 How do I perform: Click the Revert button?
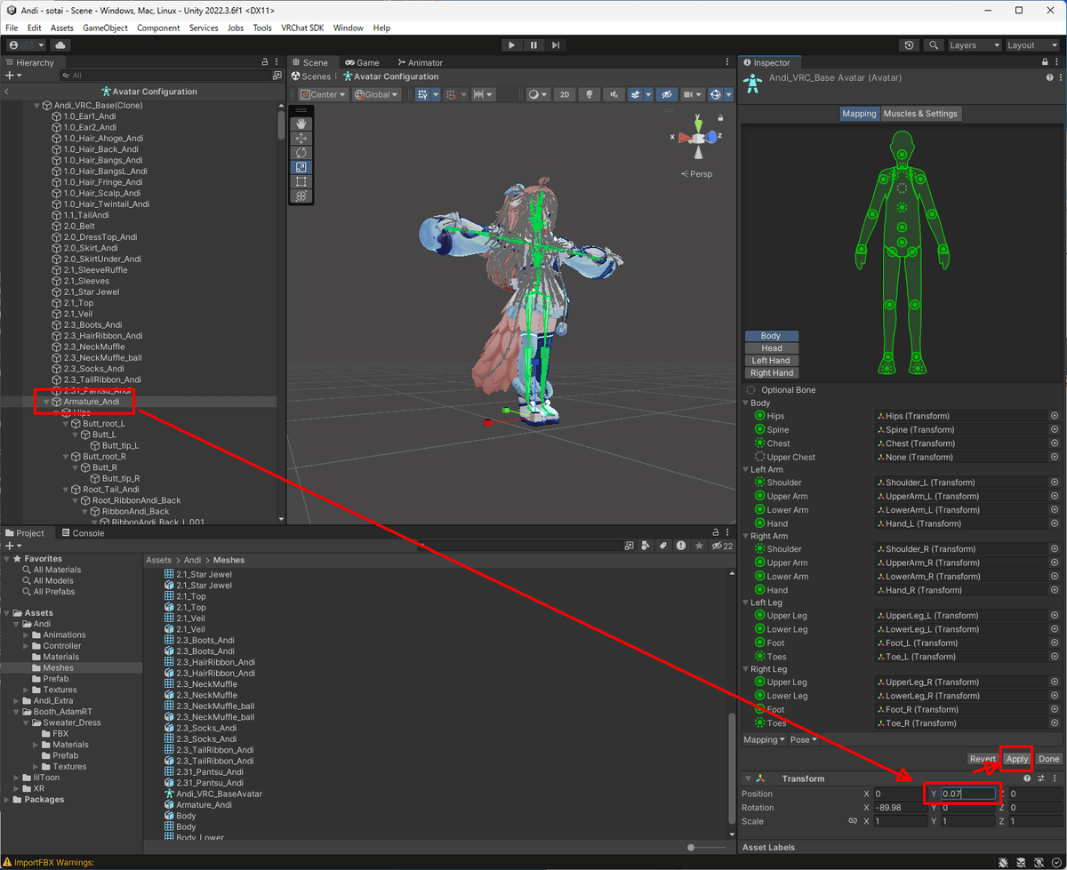(x=983, y=759)
